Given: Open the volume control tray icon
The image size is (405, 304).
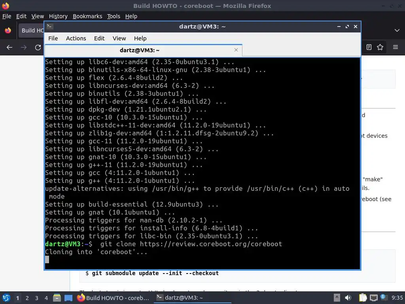Looking at the screenshot, I should click(348, 298).
